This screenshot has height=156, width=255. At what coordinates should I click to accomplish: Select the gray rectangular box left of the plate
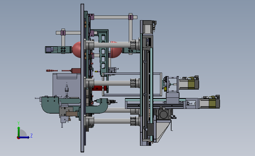66,85
